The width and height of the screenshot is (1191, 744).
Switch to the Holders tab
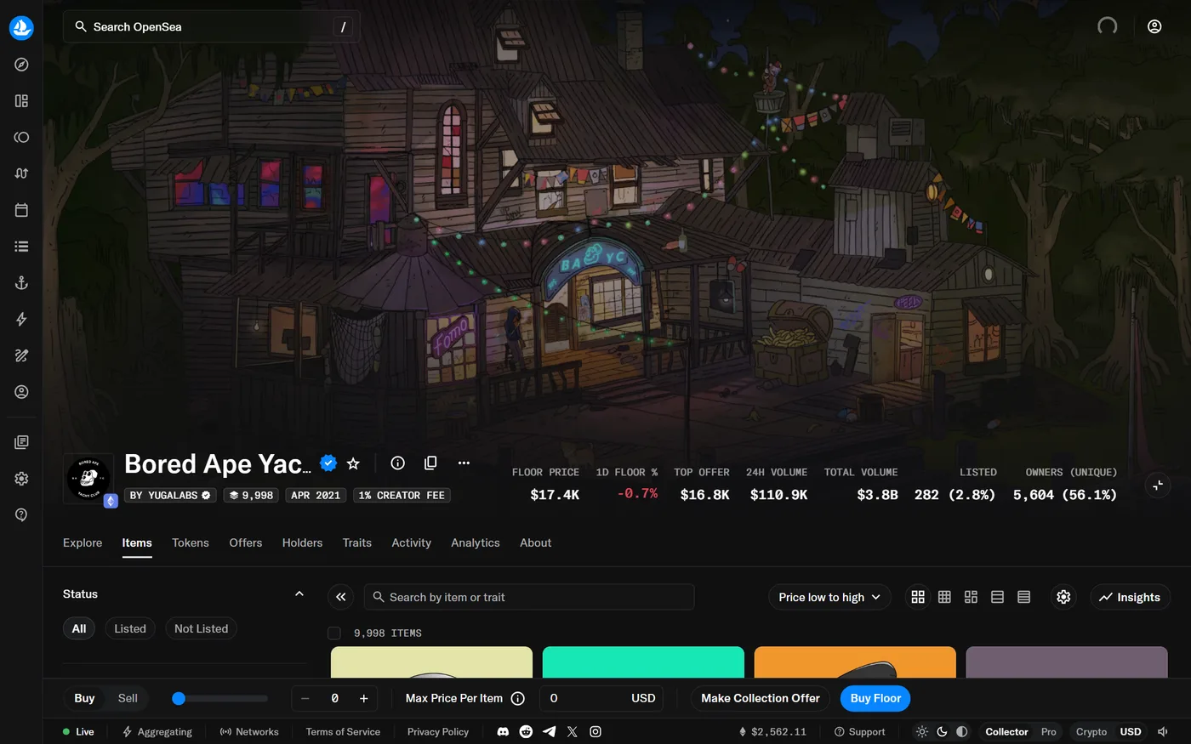click(303, 542)
